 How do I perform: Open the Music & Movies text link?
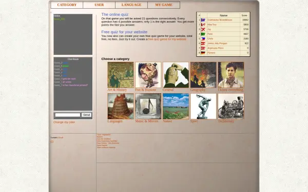[x=146, y=121]
